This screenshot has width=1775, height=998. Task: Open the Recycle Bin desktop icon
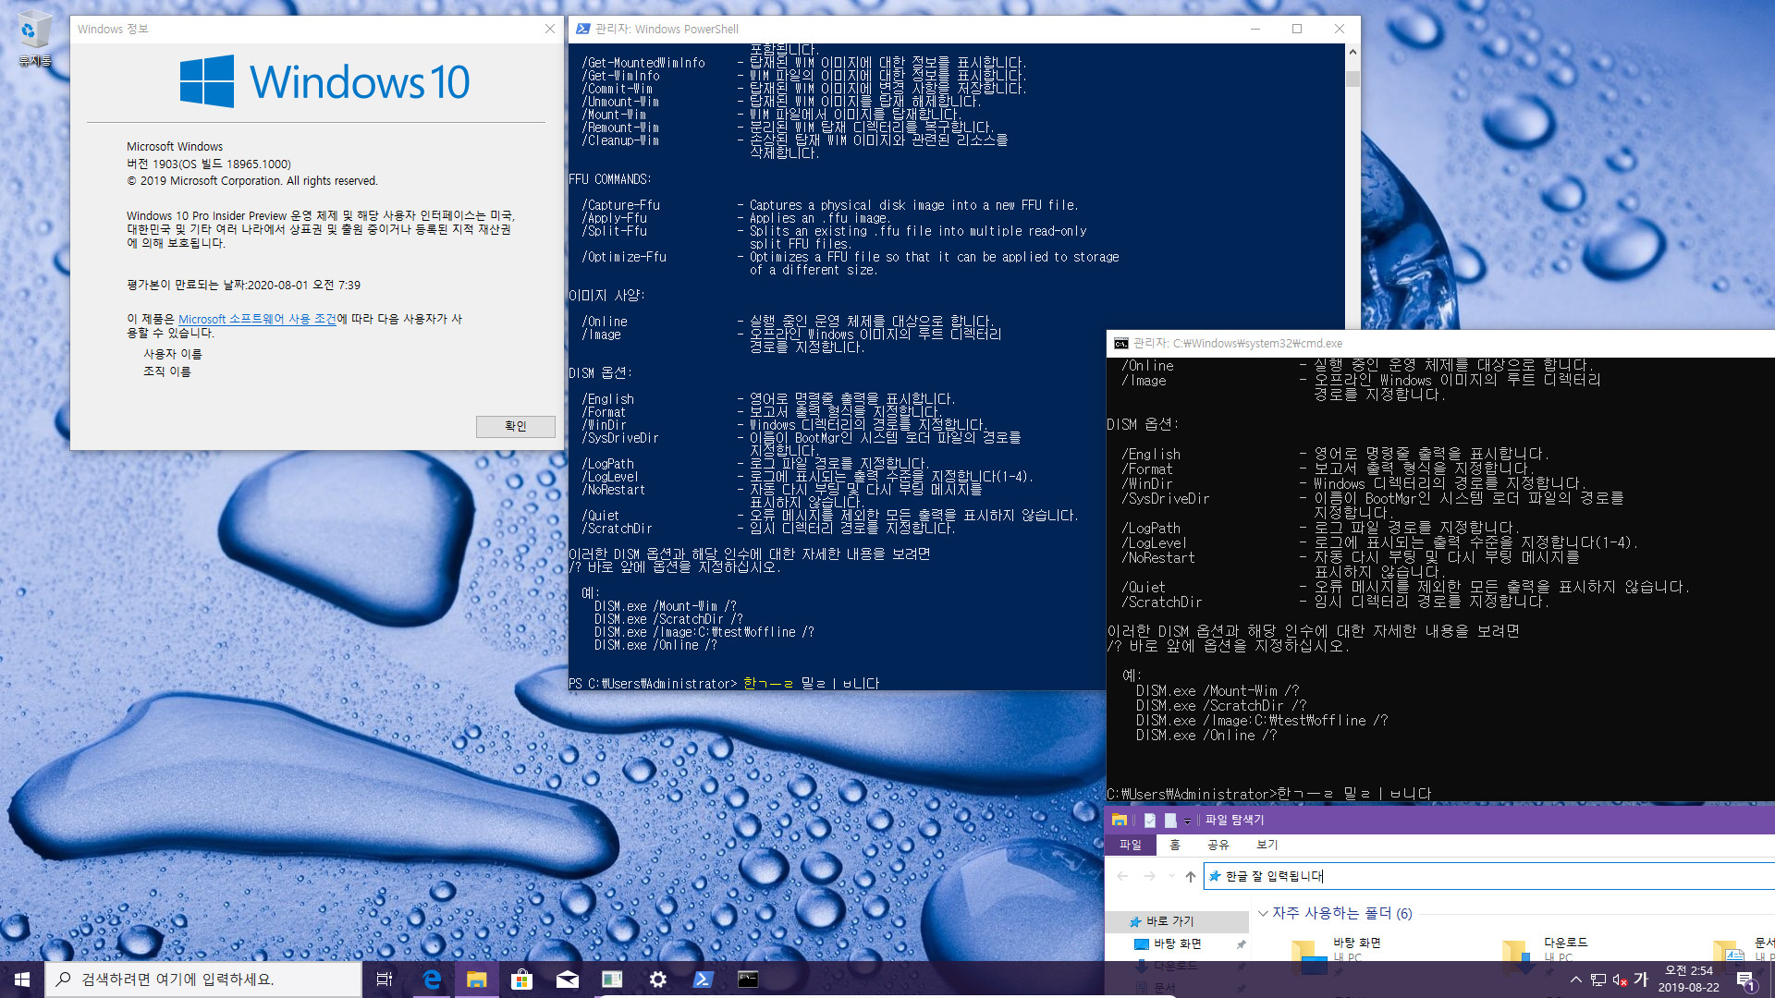[34, 39]
